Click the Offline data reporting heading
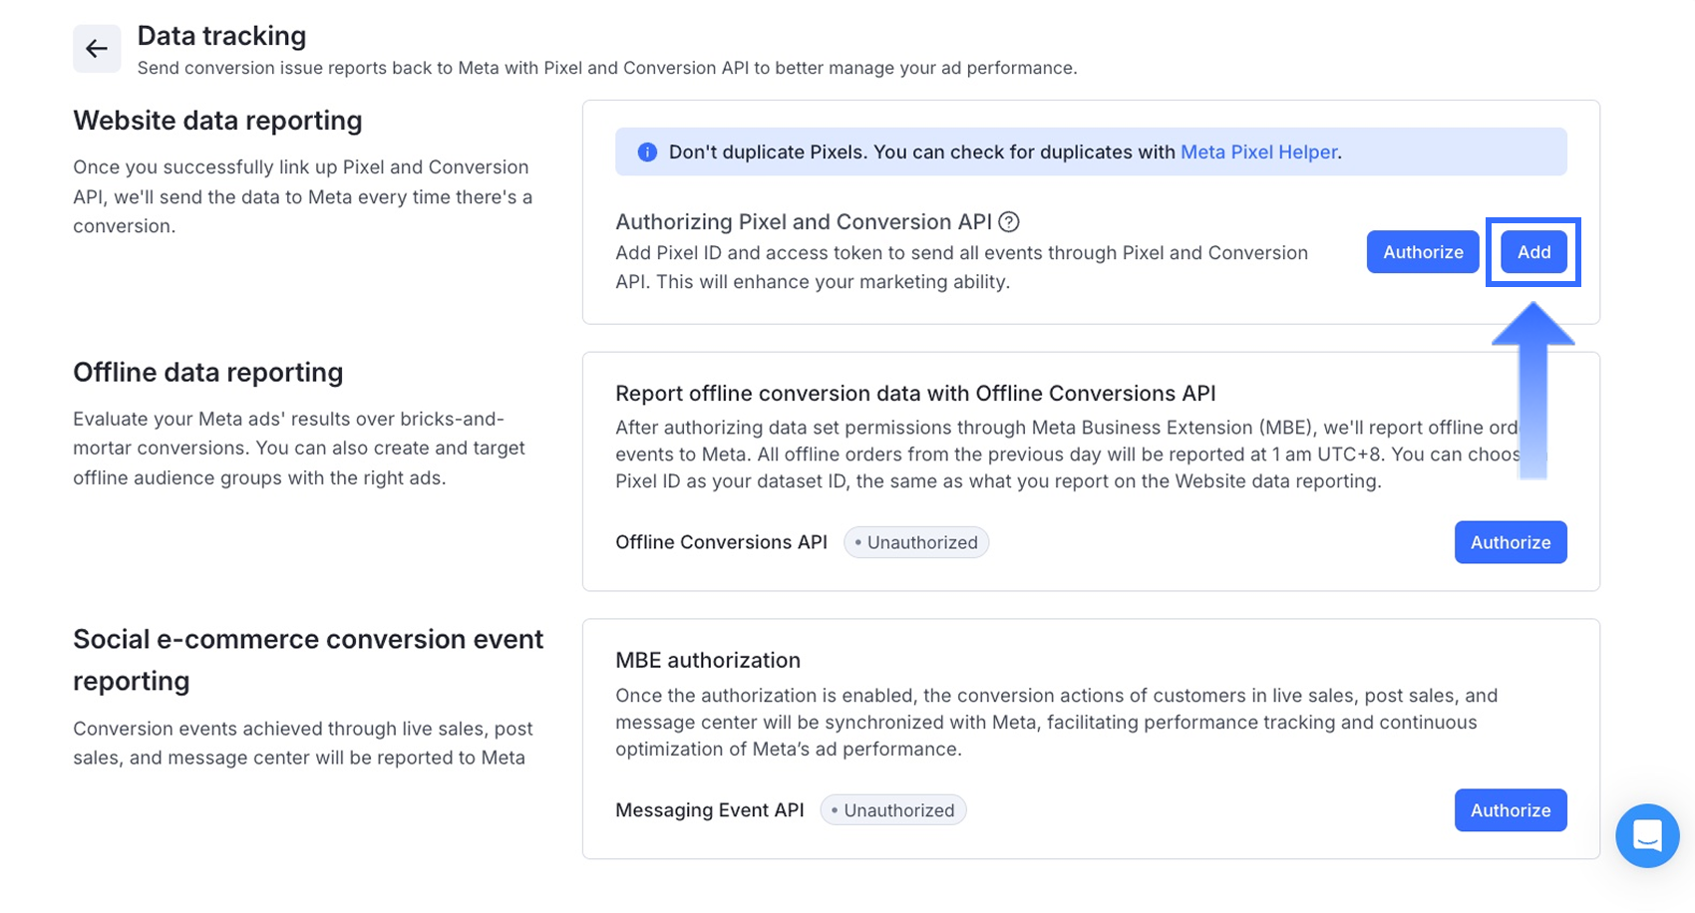This screenshot has height=913, width=1695. 207,372
